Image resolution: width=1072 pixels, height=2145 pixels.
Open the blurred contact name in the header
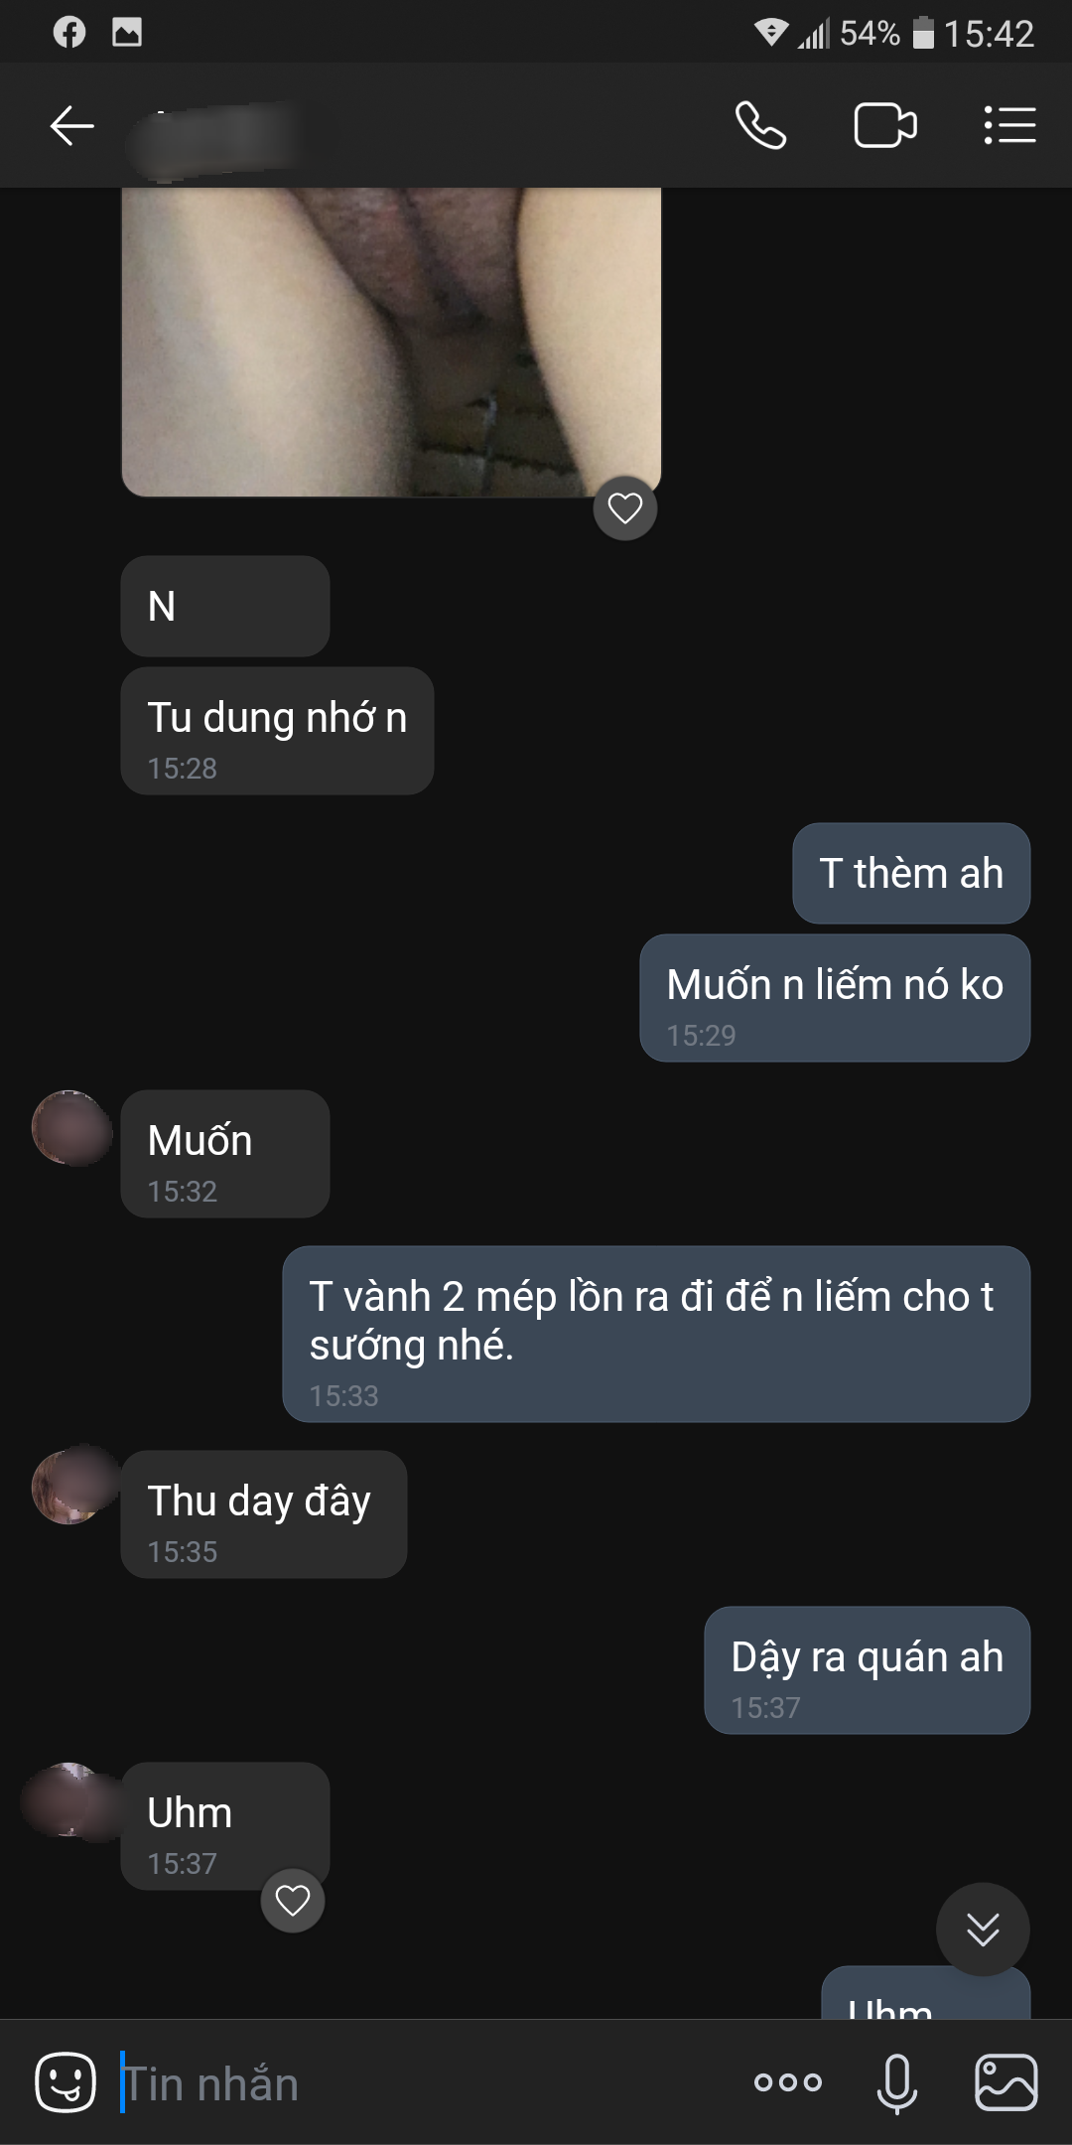click(x=213, y=137)
